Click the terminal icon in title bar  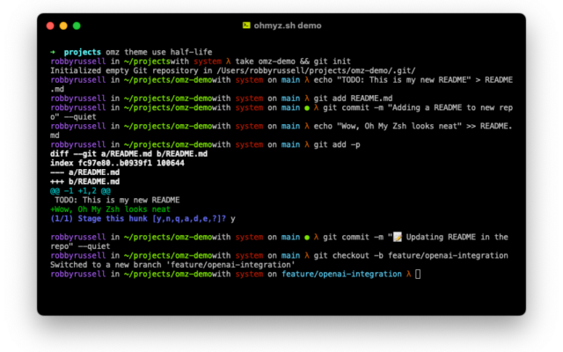pos(246,26)
